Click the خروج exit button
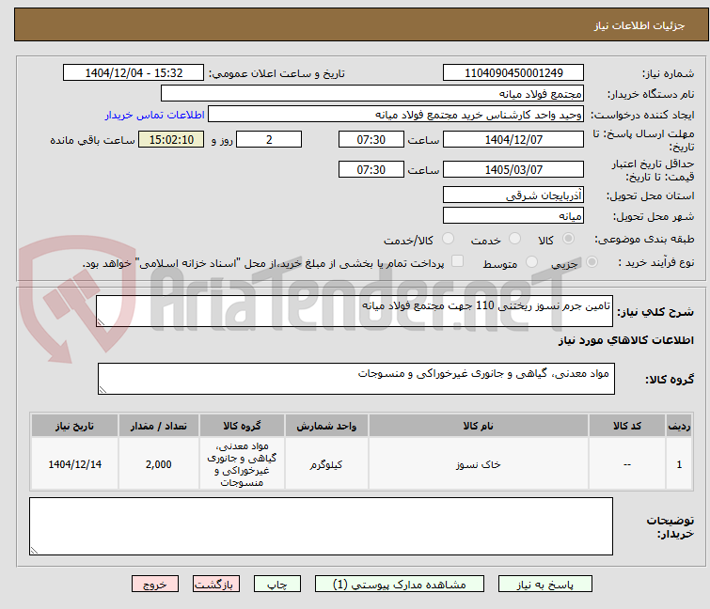Image resolution: width=710 pixels, height=609 pixels. point(155,585)
